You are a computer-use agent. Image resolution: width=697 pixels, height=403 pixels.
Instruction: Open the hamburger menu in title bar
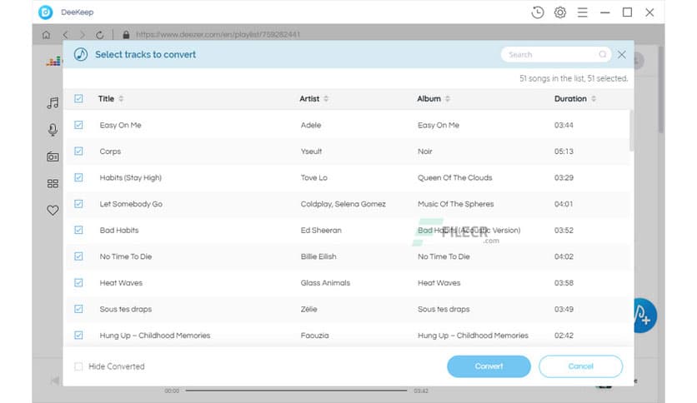[x=582, y=12]
